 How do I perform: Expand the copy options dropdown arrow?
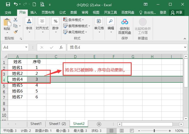pos(20,26)
